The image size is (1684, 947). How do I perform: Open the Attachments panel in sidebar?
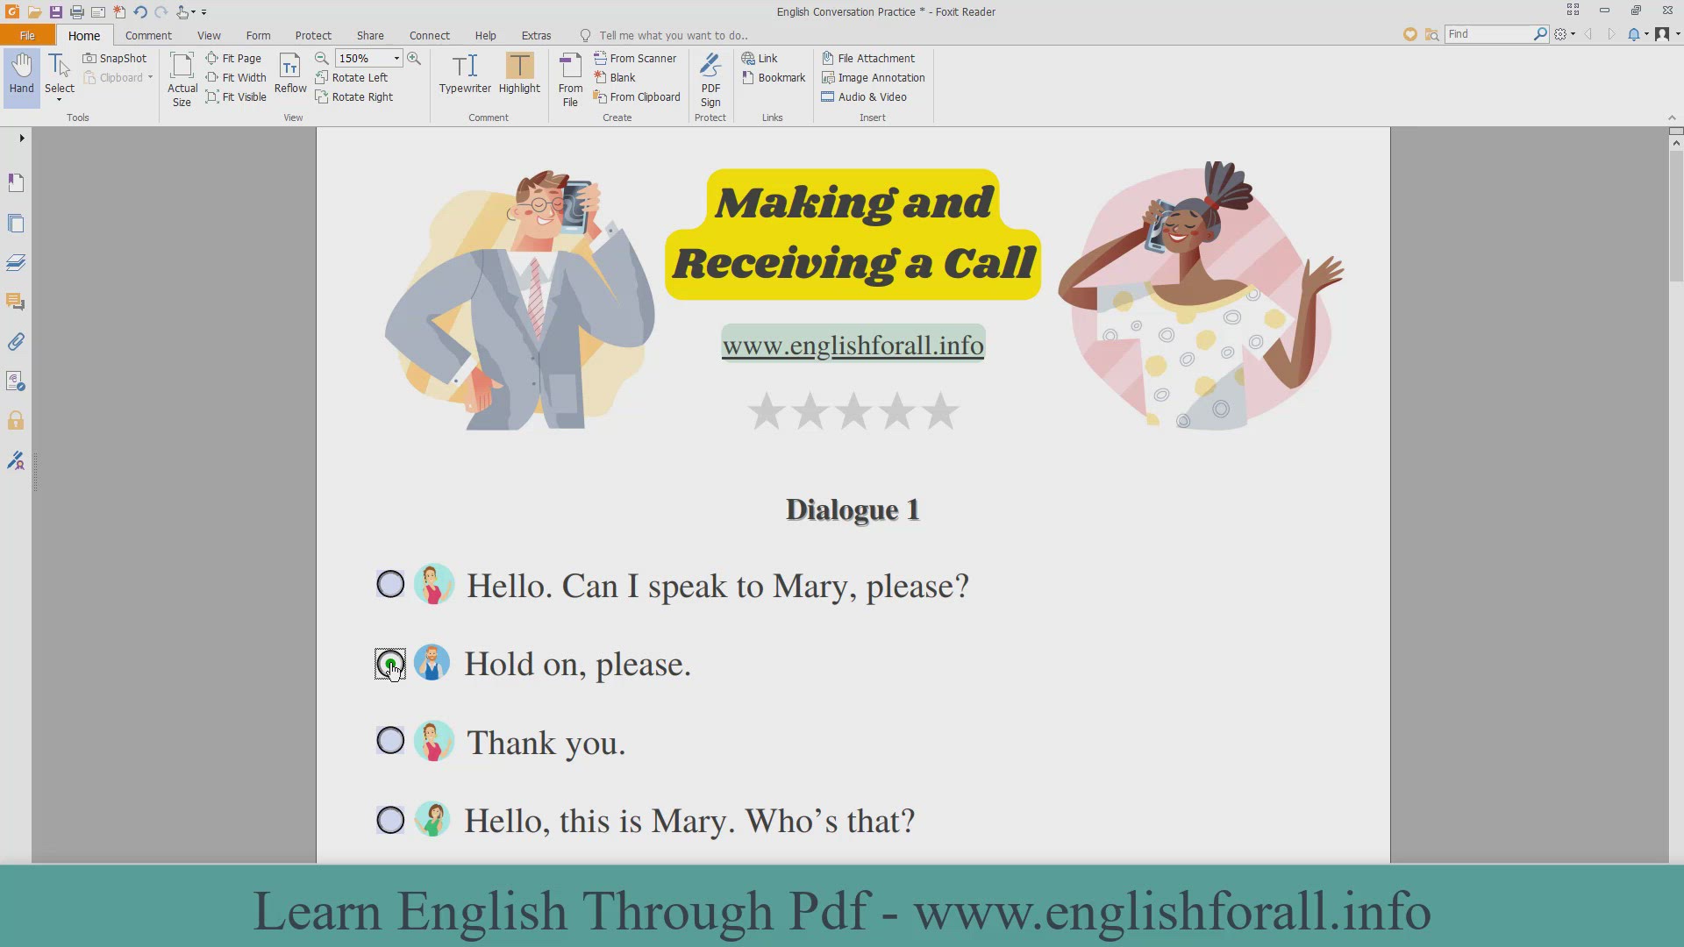16,342
